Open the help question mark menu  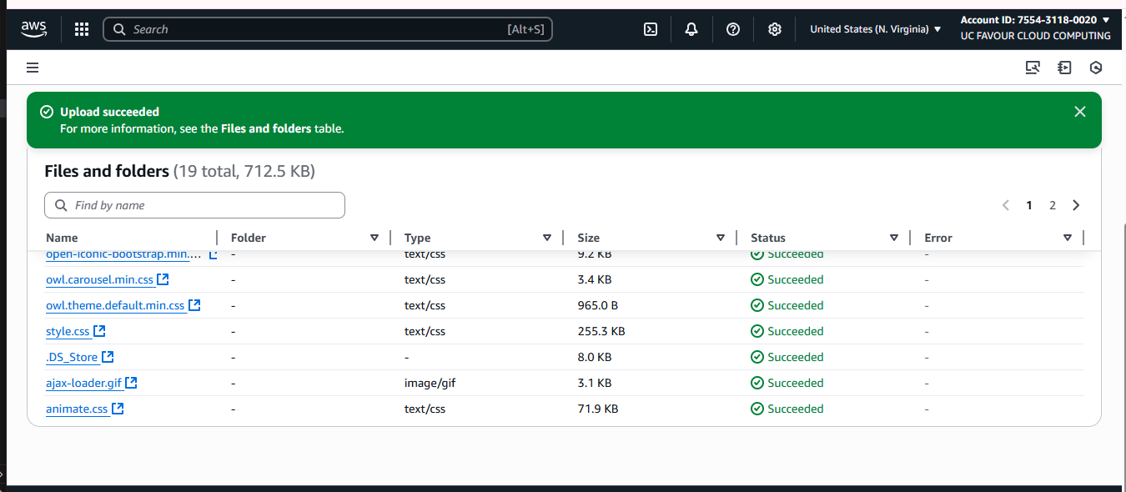tap(733, 29)
